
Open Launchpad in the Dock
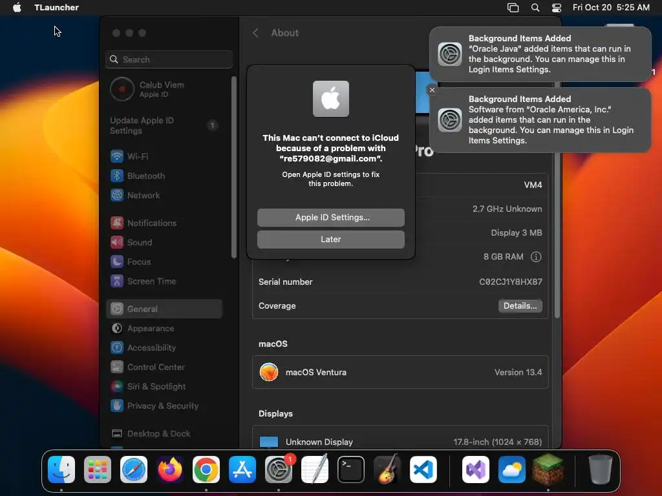click(98, 470)
